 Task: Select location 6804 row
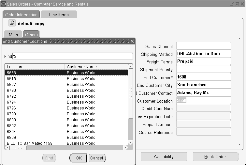66,132
